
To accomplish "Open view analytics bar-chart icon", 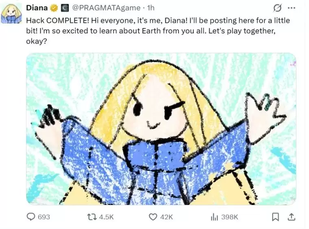I will click(214, 217).
